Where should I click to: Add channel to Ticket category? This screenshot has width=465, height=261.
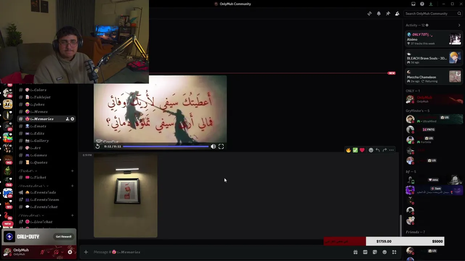pos(72,171)
